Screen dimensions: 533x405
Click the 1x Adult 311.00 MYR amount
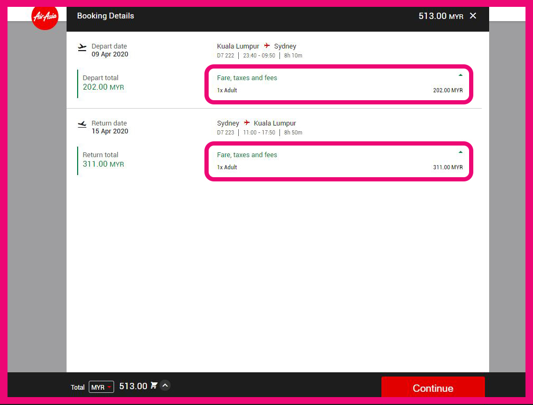447,167
